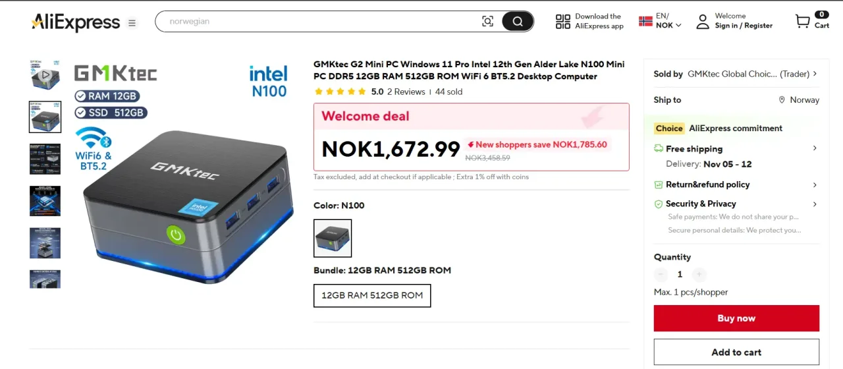The width and height of the screenshot is (843, 369).
Task: Search by image camera icon
Action: pyautogui.click(x=487, y=21)
